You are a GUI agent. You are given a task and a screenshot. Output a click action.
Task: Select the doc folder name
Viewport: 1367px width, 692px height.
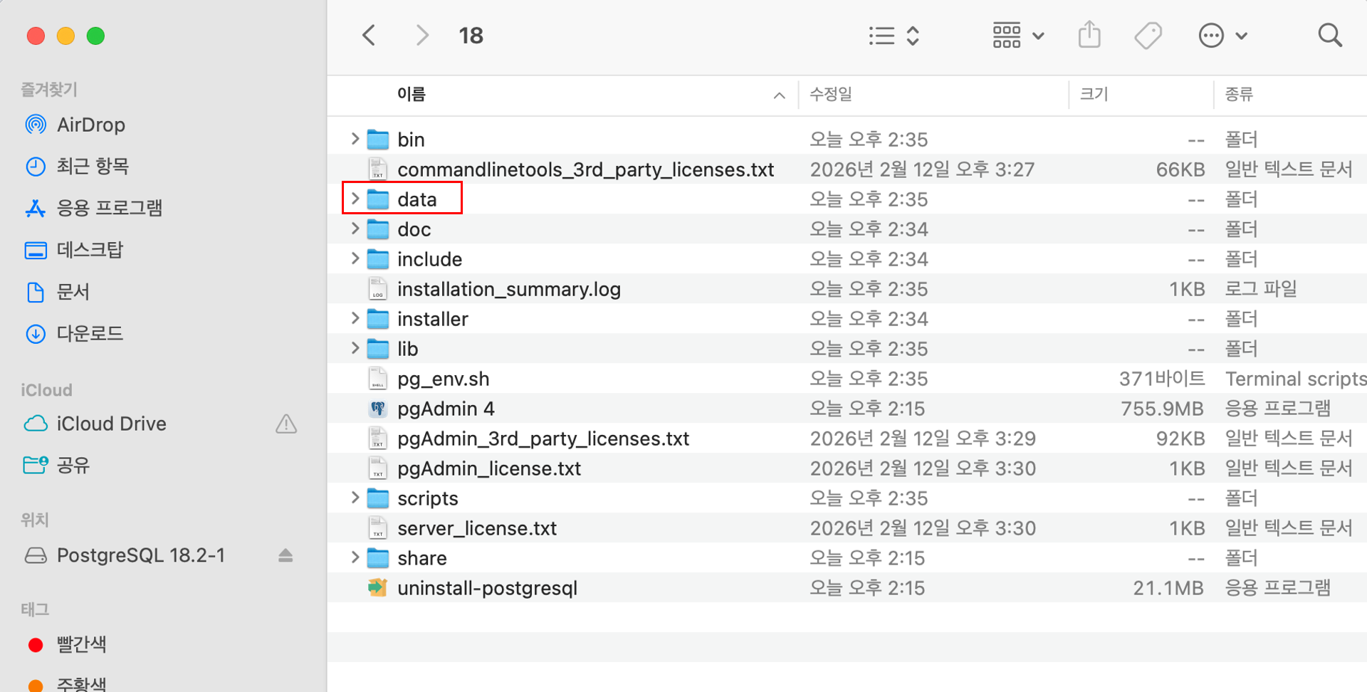pyautogui.click(x=414, y=229)
